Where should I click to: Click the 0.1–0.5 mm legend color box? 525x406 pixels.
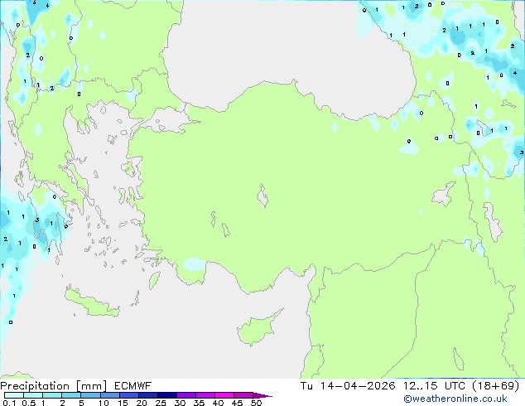(14, 395)
